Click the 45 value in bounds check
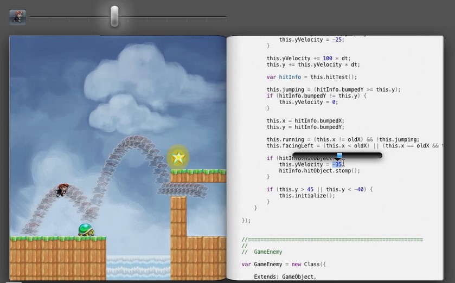 click(310, 189)
